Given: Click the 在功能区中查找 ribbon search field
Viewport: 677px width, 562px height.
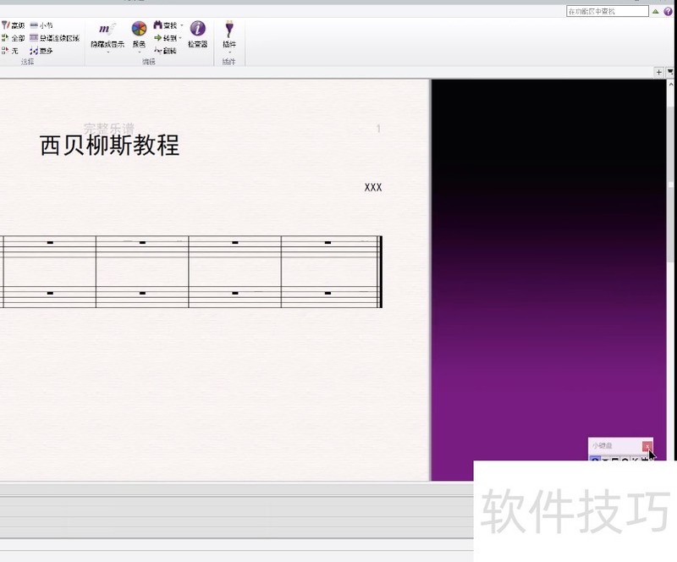Looking at the screenshot, I should pos(607,11).
